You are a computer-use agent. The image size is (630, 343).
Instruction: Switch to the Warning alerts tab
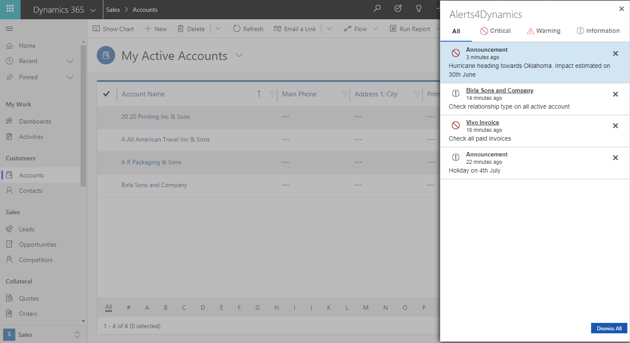coord(543,31)
